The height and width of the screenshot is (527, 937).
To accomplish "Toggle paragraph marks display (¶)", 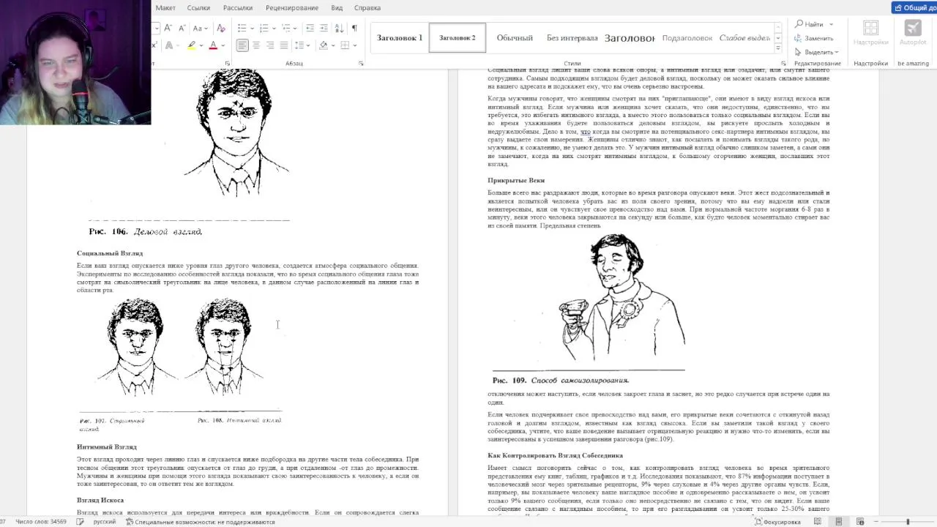I will pos(354,28).
